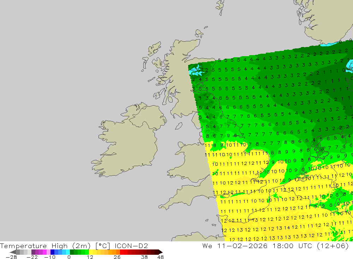Viewport: 353px width, 259px height.
Task: Click the '14' temperature value on the map
Action: 287,228
